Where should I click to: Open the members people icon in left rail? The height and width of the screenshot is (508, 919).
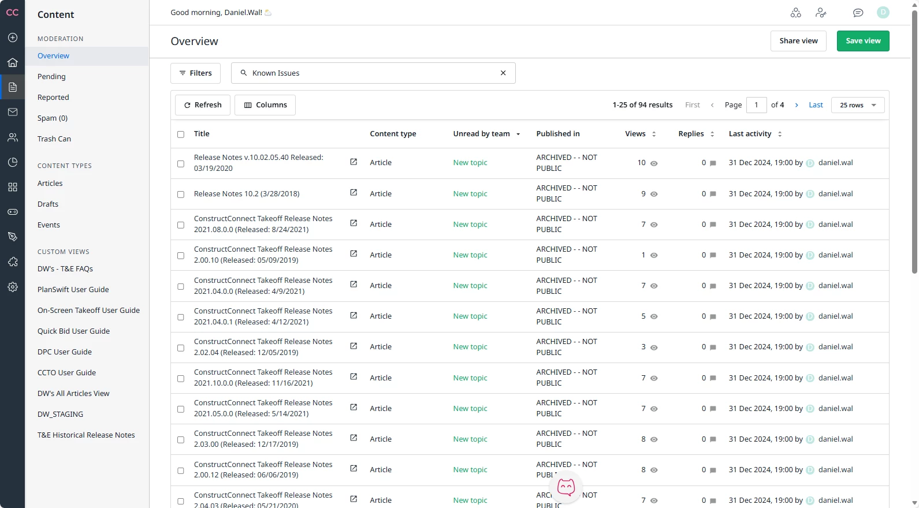click(12, 137)
